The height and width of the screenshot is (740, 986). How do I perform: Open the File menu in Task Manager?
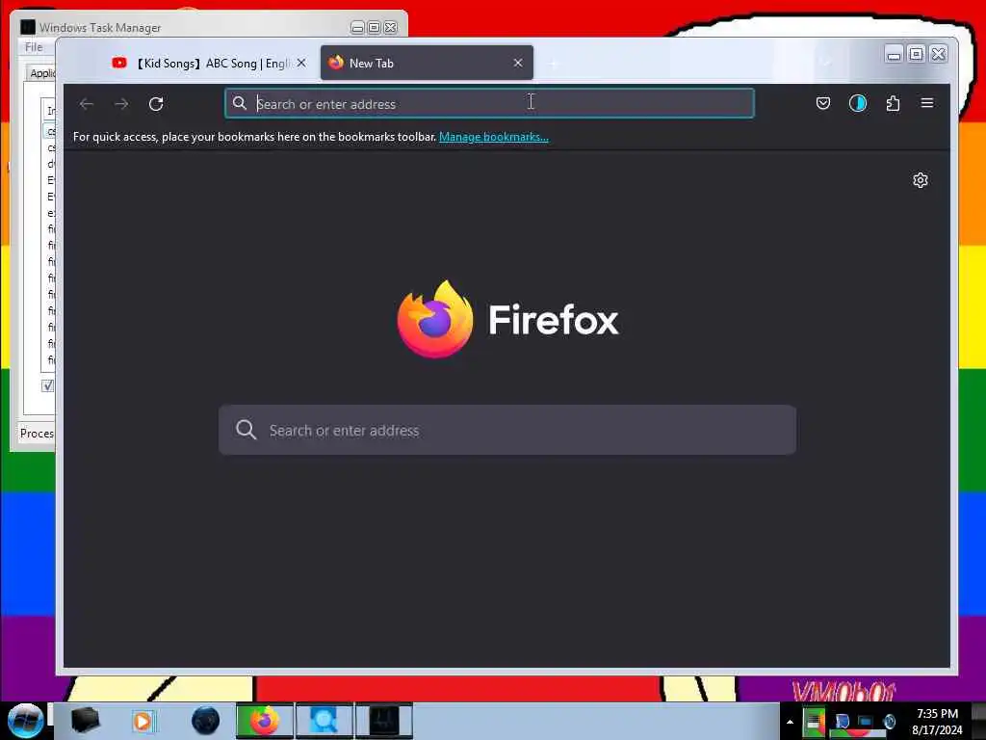[34, 47]
